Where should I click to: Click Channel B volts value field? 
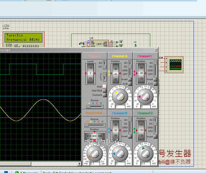(x=120, y=164)
